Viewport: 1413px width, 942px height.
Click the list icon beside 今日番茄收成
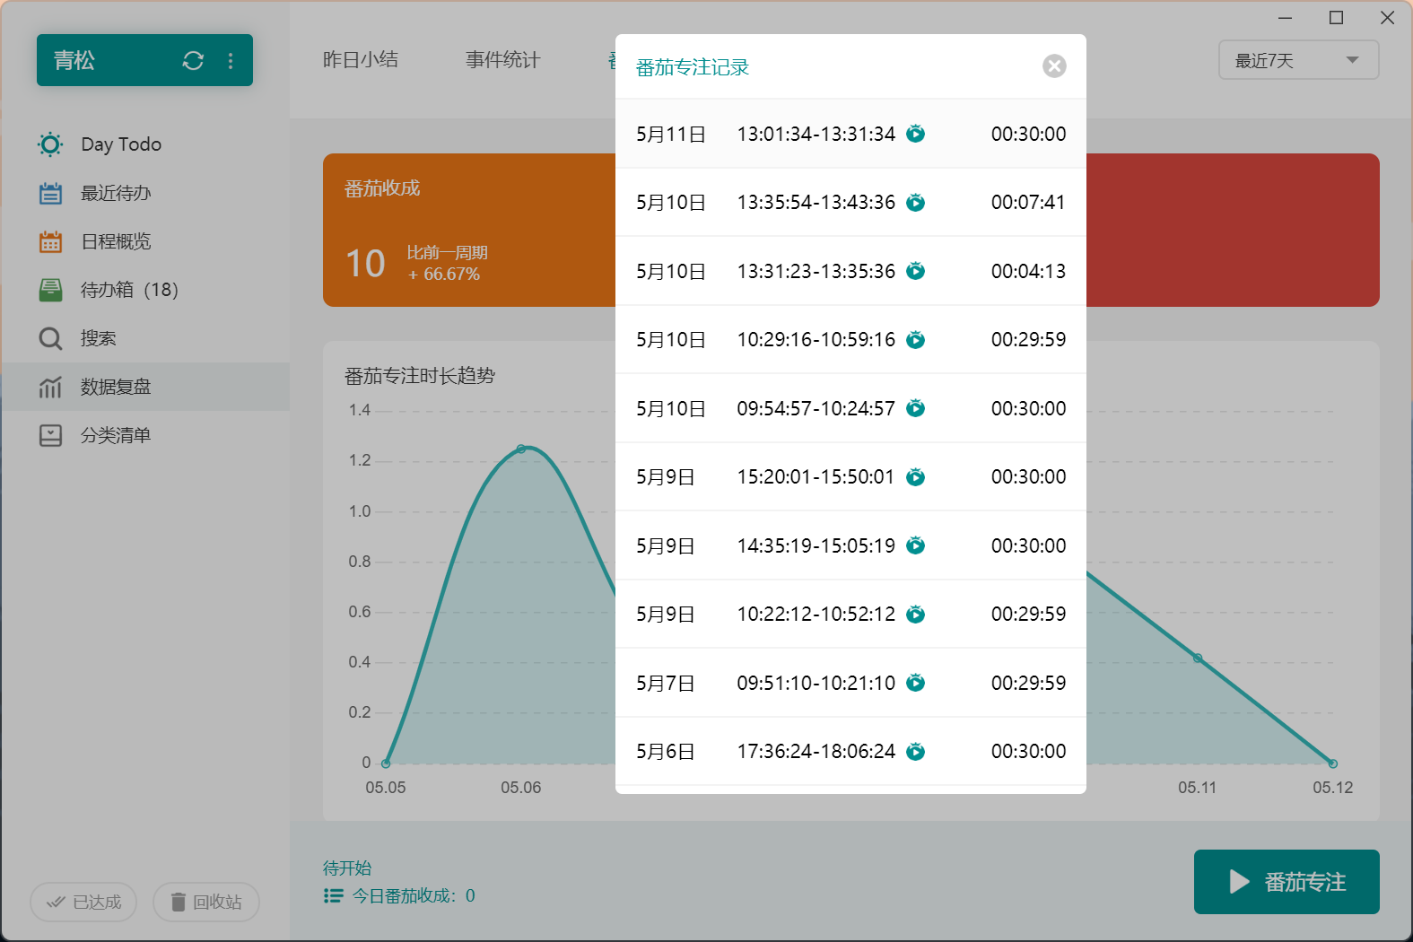[x=333, y=895]
